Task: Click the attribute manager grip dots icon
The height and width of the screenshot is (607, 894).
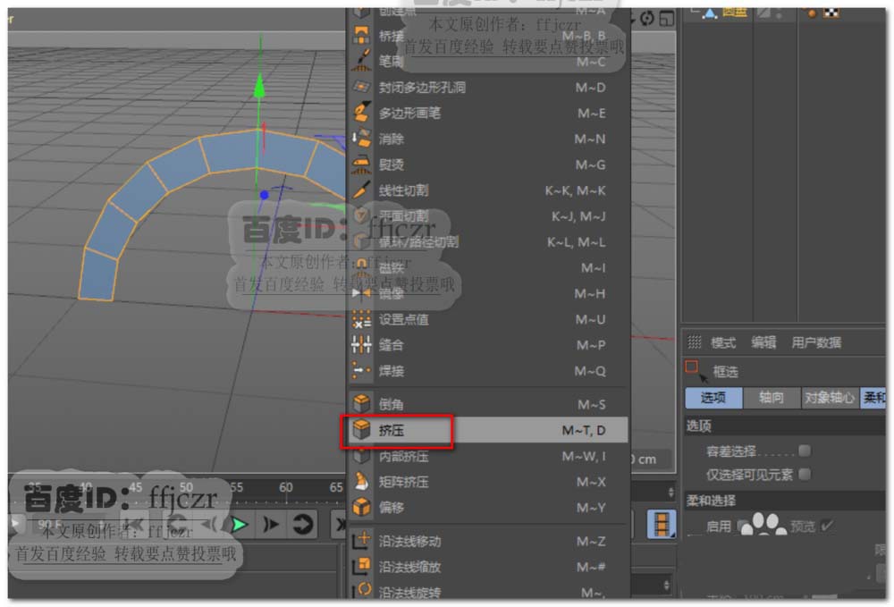Action: pos(695,342)
